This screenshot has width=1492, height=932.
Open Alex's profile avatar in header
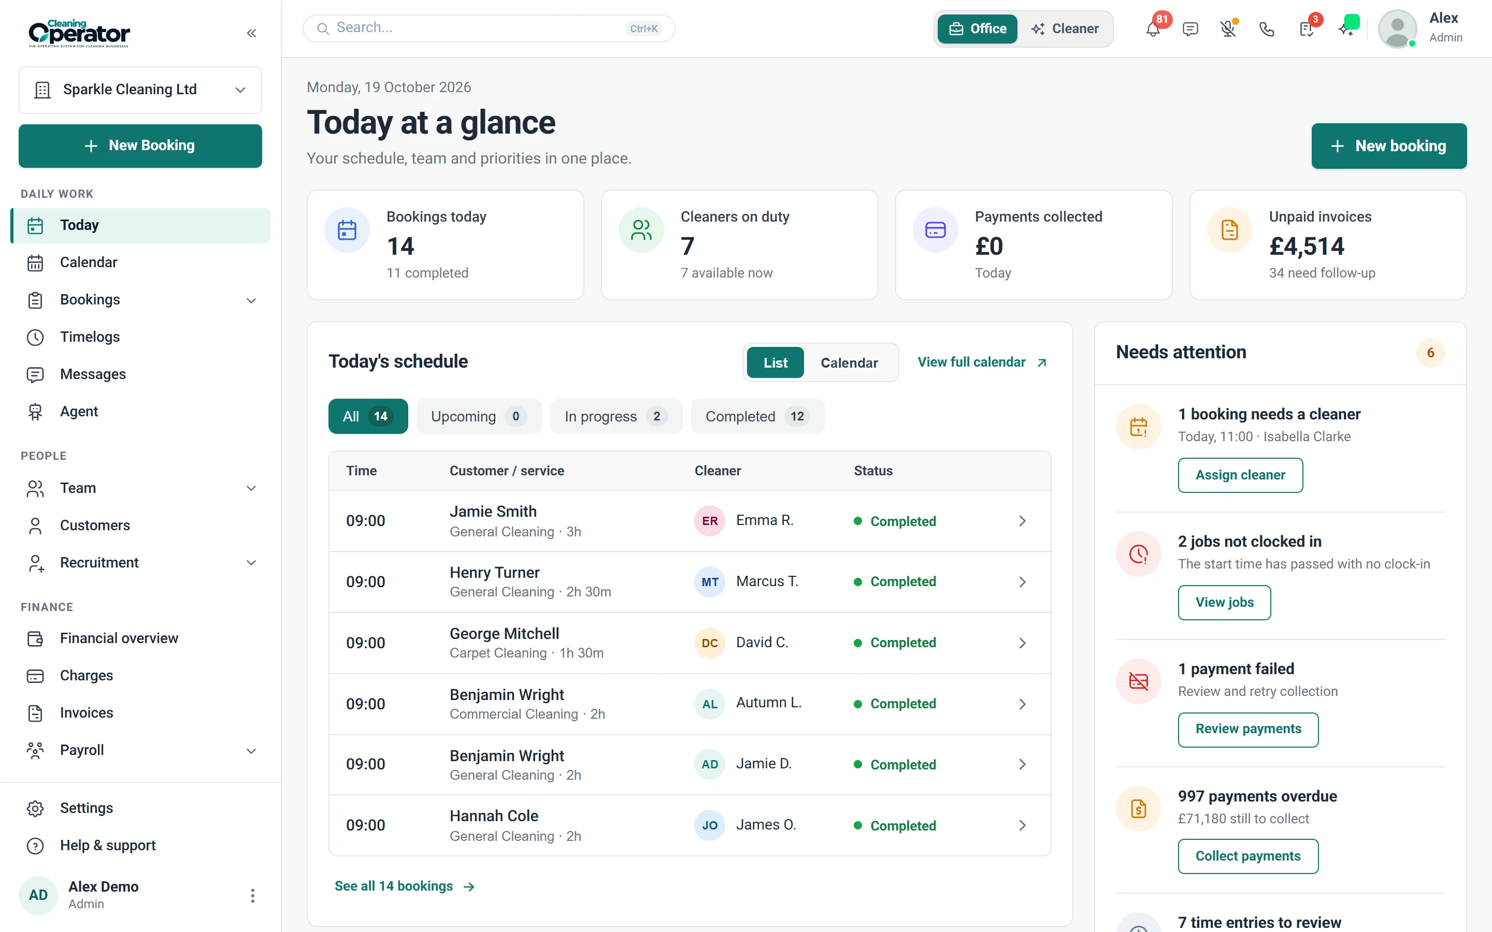(x=1397, y=28)
